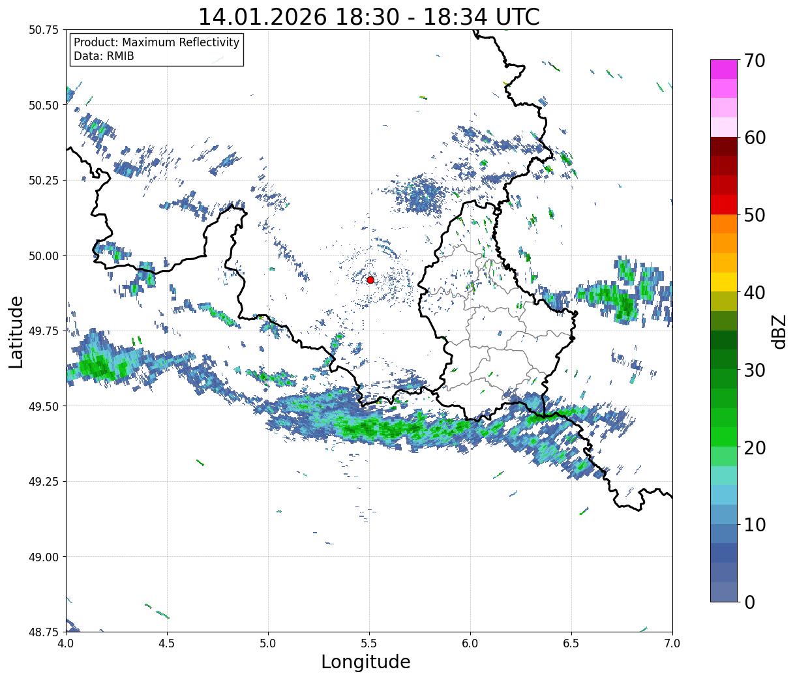795x678 pixels.
Task: Click the latitude tick label 48.75
Action: (44, 632)
